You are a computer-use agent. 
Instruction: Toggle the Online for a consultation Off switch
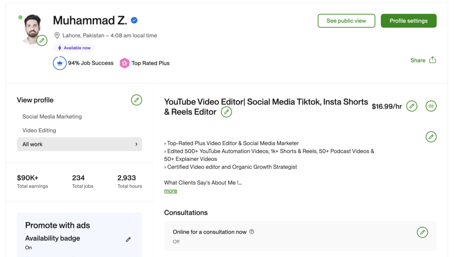[x=176, y=241]
